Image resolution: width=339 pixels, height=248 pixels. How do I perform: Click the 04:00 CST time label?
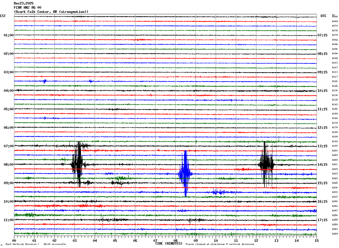click(x=9, y=91)
